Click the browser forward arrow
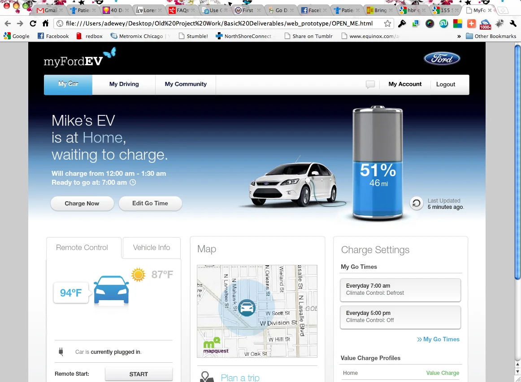521x382 pixels. click(x=20, y=24)
